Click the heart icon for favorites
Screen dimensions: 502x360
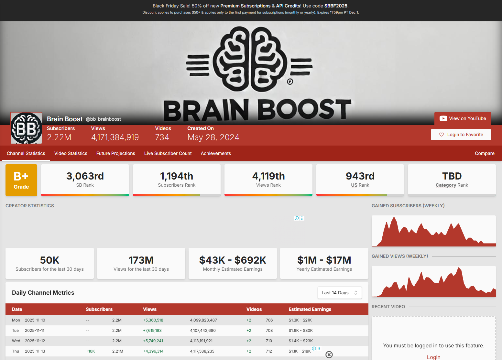click(x=442, y=135)
